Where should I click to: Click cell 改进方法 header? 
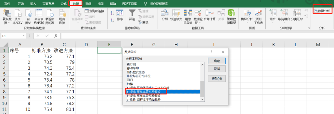[64, 51]
